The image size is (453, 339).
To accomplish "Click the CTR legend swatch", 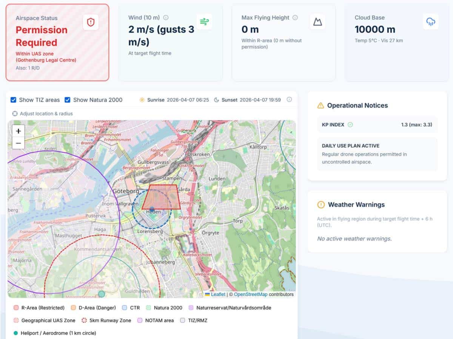I will [x=125, y=308].
